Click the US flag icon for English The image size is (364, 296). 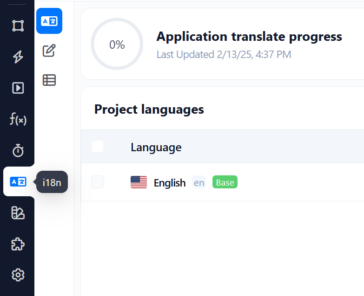pos(139,182)
